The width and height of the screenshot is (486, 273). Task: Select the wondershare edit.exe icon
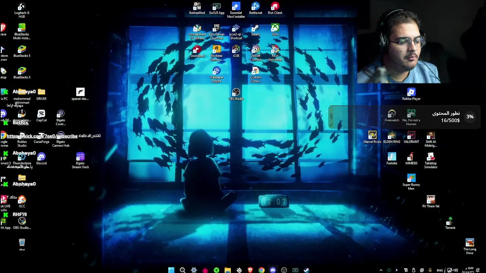197,32
